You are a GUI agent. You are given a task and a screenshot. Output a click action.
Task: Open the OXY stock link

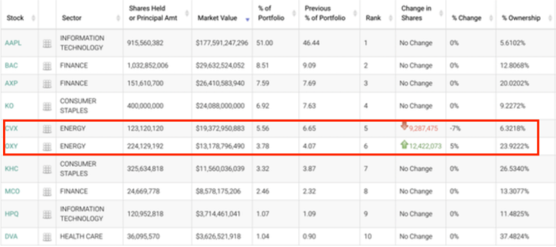[x=11, y=146]
